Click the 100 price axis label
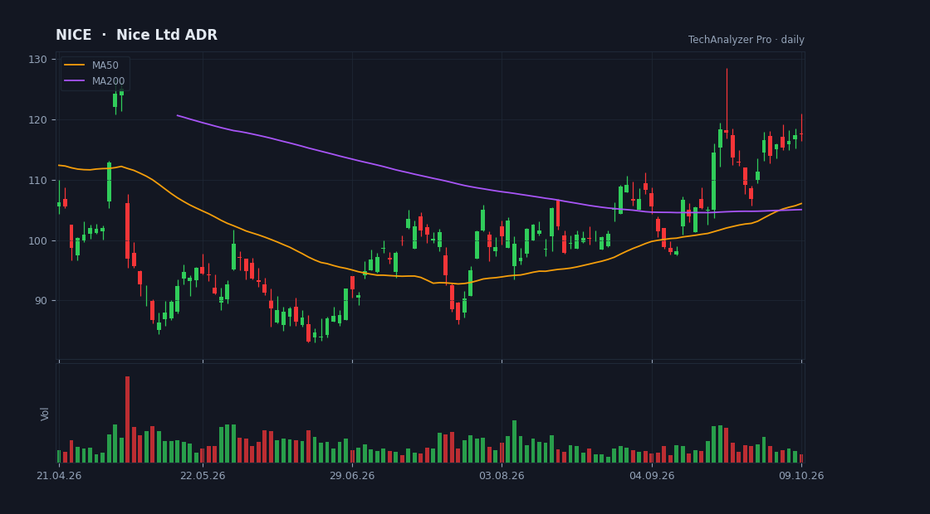The width and height of the screenshot is (930, 514). point(37,240)
